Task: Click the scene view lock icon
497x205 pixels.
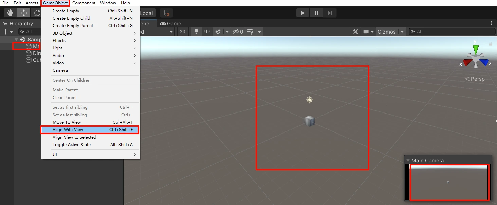Action: pos(490,44)
